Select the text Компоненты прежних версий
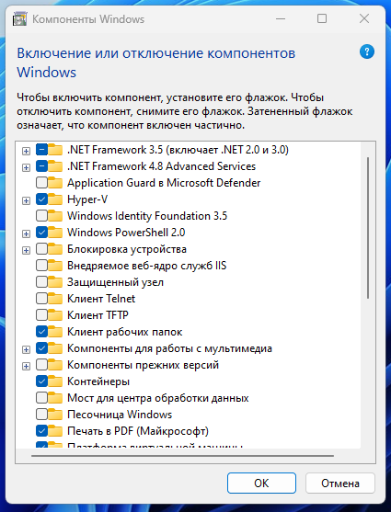This screenshot has height=512, width=391. [x=143, y=365]
